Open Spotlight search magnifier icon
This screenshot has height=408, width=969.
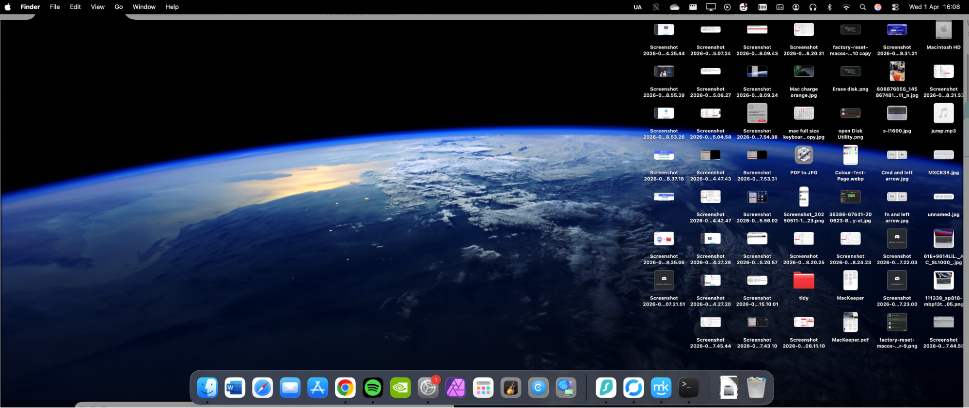[862, 7]
